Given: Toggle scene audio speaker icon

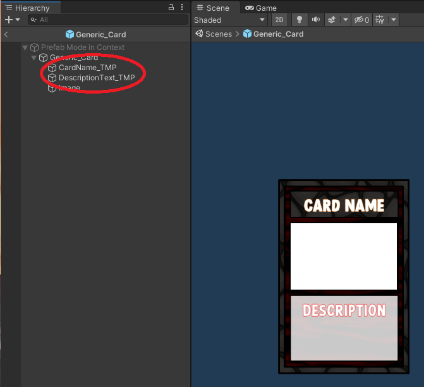Looking at the screenshot, I should 315,20.
